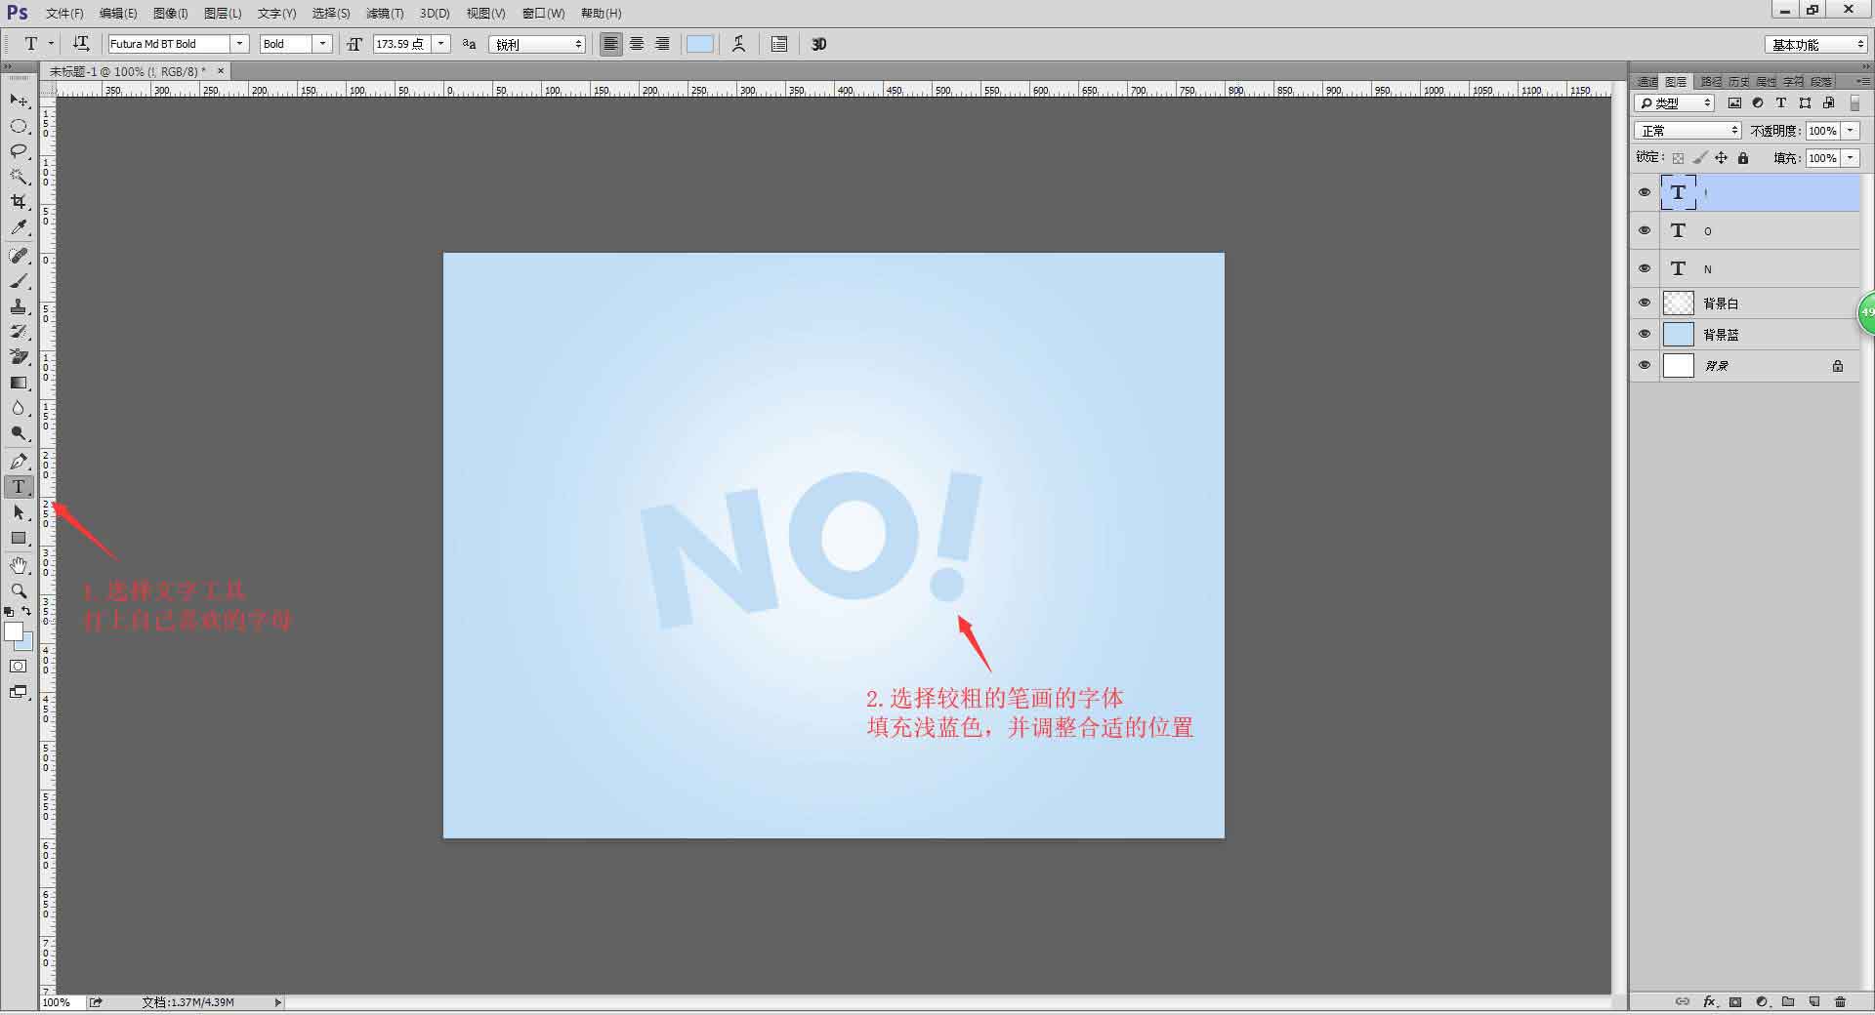
Task: Select the Horizontal Type tool in toolbox
Action: pyautogui.click(x=19, y=487)
